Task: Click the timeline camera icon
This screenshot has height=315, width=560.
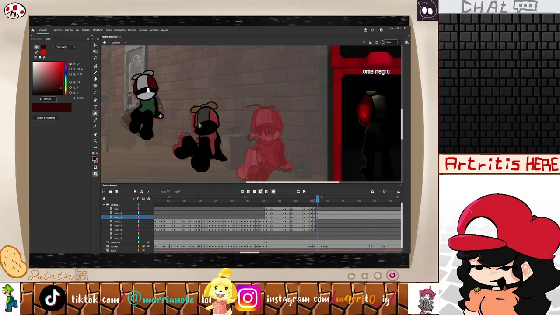Action: [135, 191]
